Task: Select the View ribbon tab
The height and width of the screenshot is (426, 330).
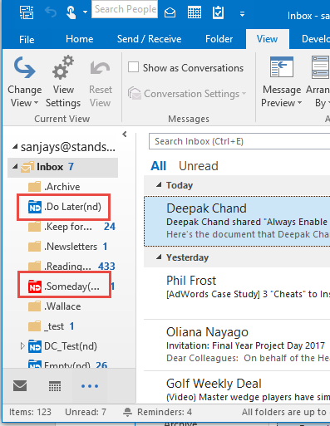Action: coord(267,39)
